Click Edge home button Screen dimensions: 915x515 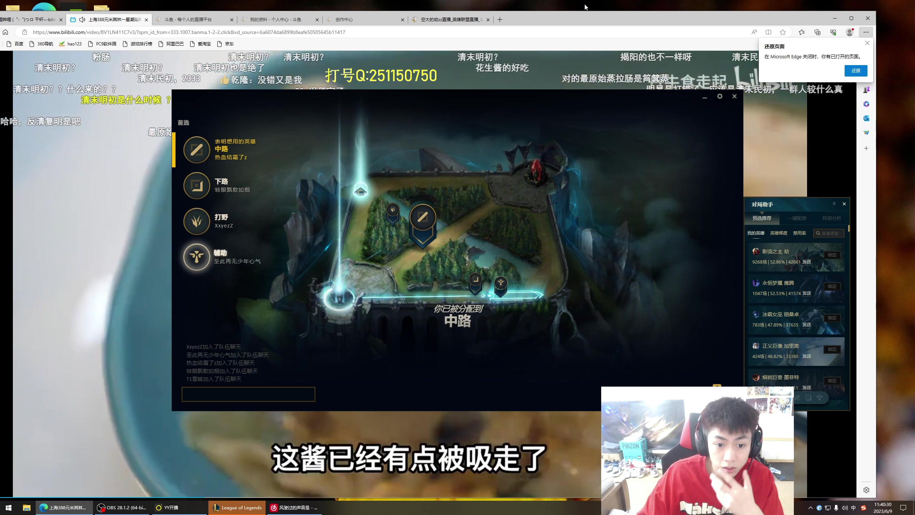(5, 32)
